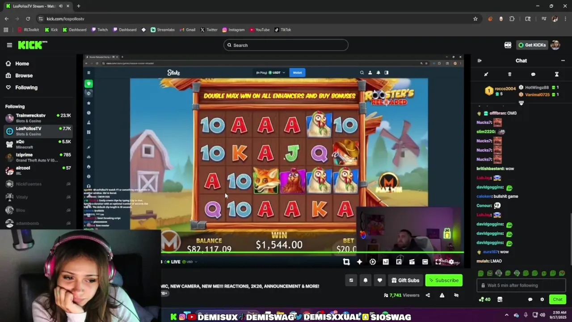This screenshot has width=572, height=322.
Task: Click the 40 channel points balance
Action: (x=484, y=300)
